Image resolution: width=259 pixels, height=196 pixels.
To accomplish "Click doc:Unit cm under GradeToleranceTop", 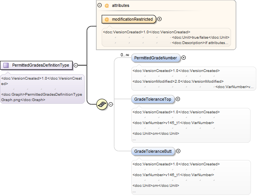I will click(156, 134).
